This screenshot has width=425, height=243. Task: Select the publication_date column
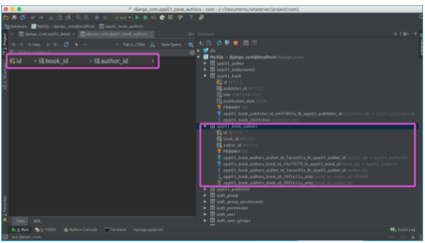(x=241, y=101)
